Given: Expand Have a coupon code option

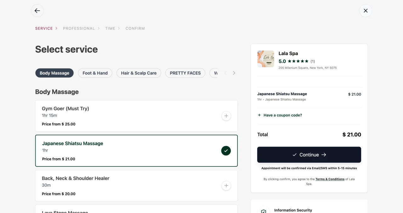Looking at the screenshot, I should pyautogui.click(x=280, y=115).
